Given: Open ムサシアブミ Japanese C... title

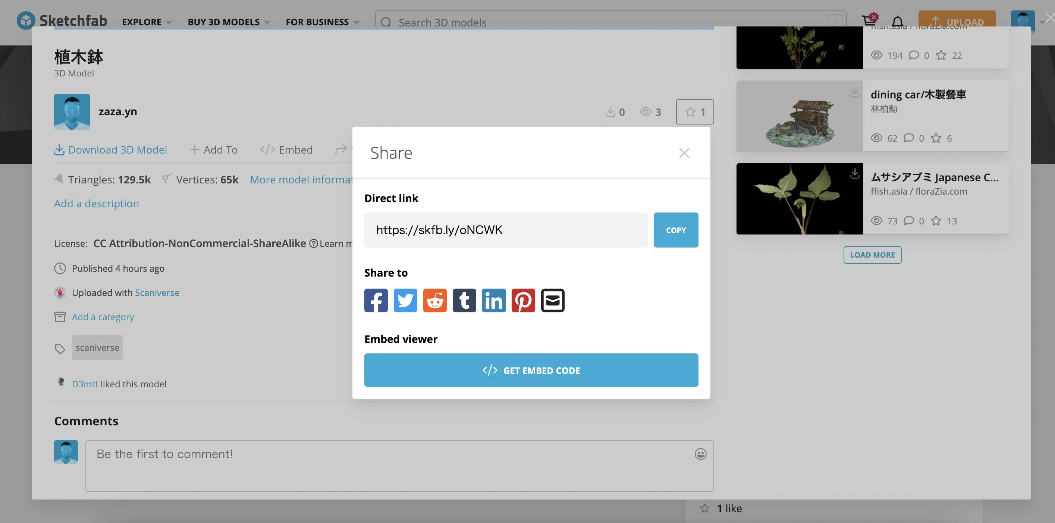Looking at the screenshot, I should pyautogui.click(x=935, y=177).
